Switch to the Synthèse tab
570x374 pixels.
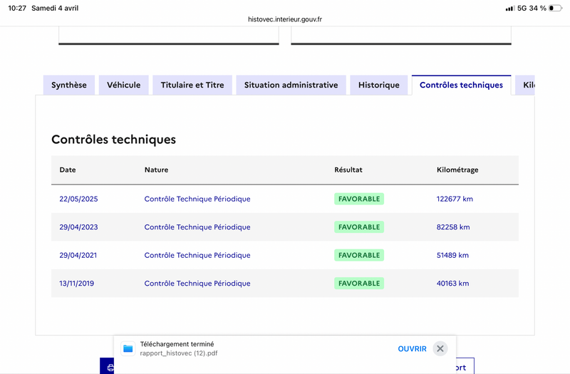pos(69,85)
